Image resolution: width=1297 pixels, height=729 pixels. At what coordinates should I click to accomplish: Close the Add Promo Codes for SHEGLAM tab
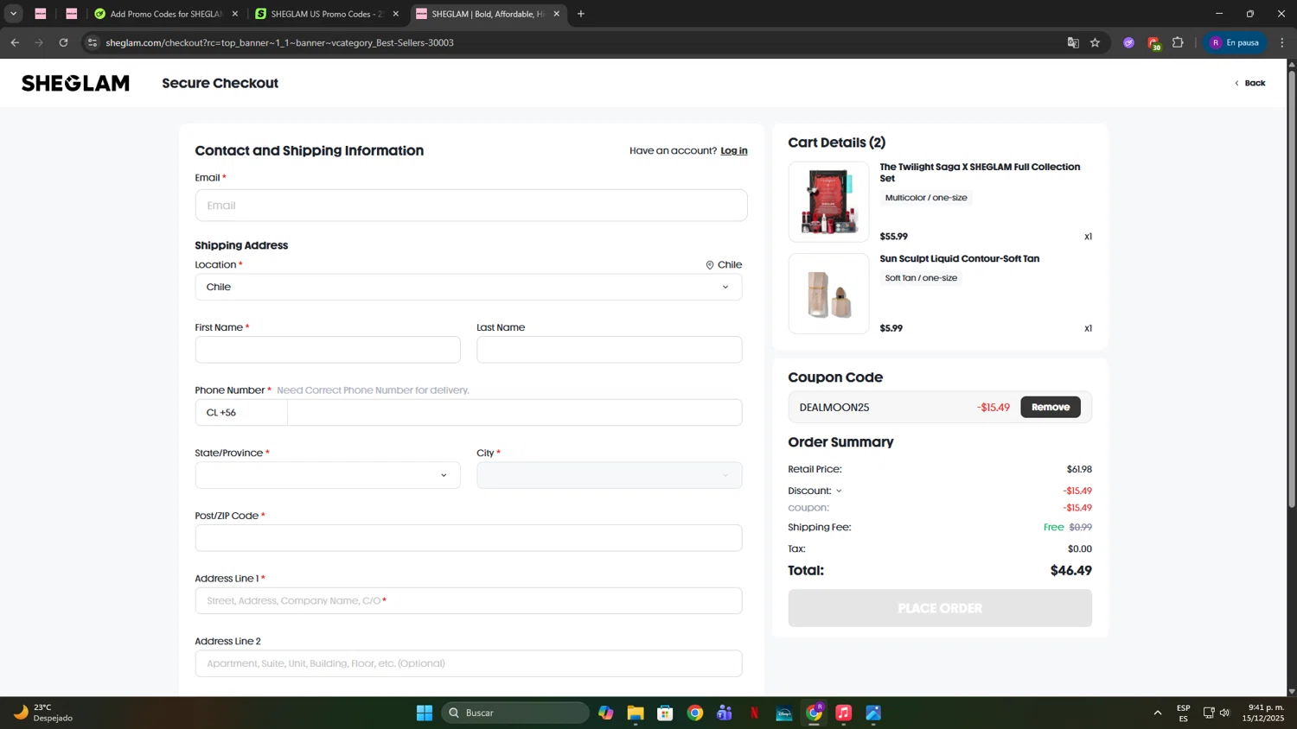235,14
